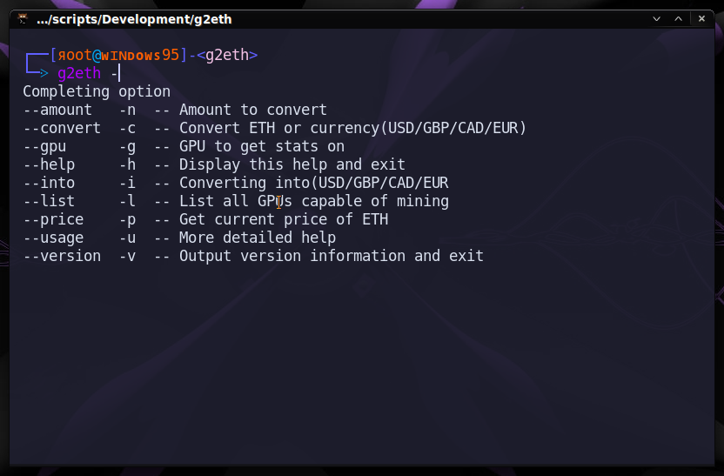
Task: Pick the --usage completion entry
Action: click(x=54, y=238)
